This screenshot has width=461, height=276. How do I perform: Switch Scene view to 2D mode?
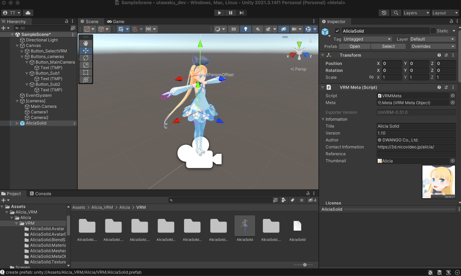(233, 29)
